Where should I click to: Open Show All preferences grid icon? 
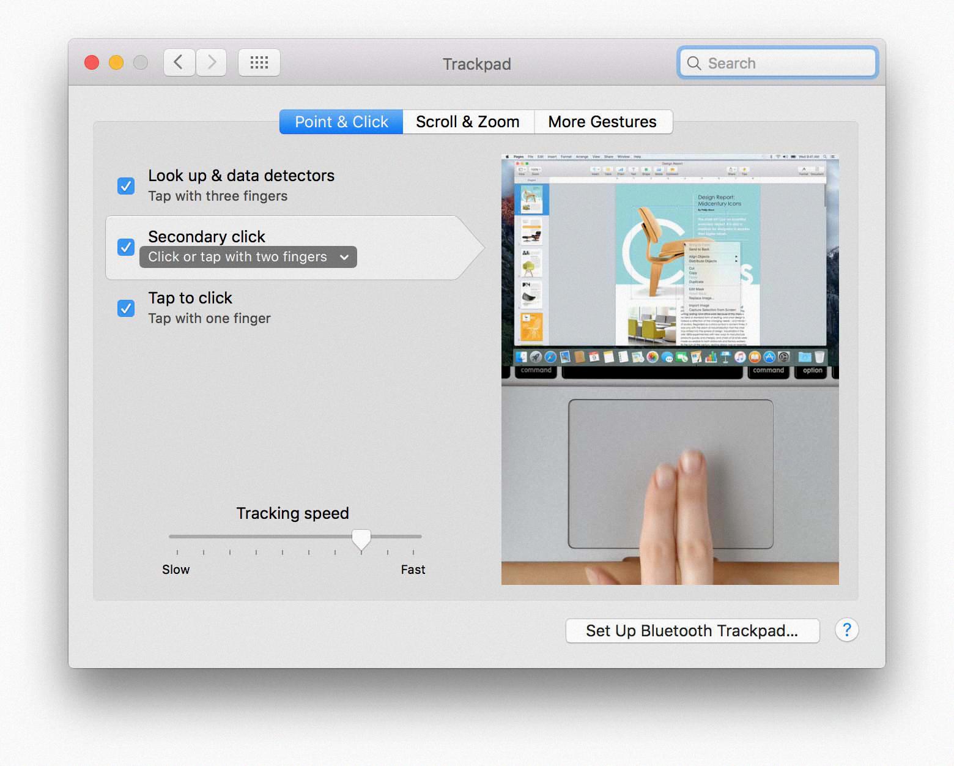(259, 62)
